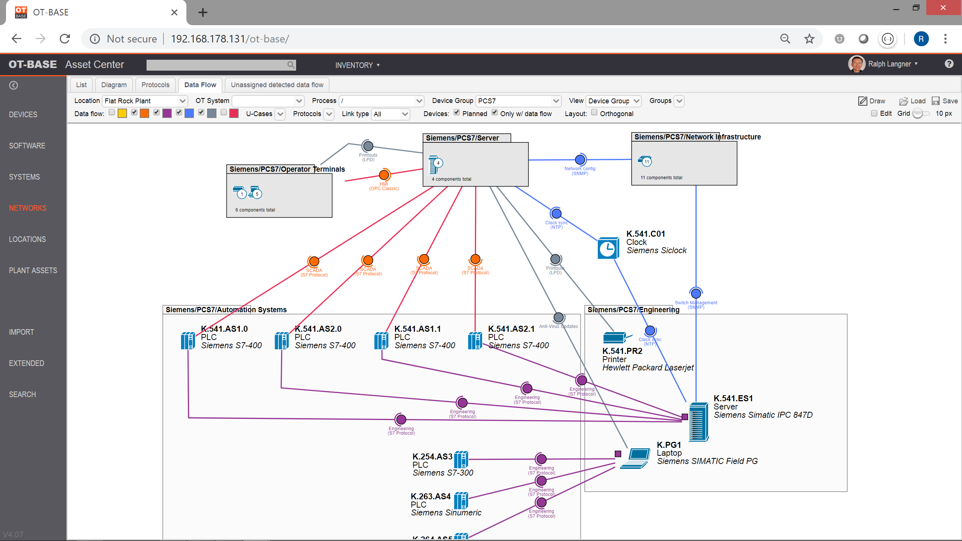The height and width of the screenshot is (541, 962).
Task: Open the Protocols tab
Action: click(x=155, y=85)
